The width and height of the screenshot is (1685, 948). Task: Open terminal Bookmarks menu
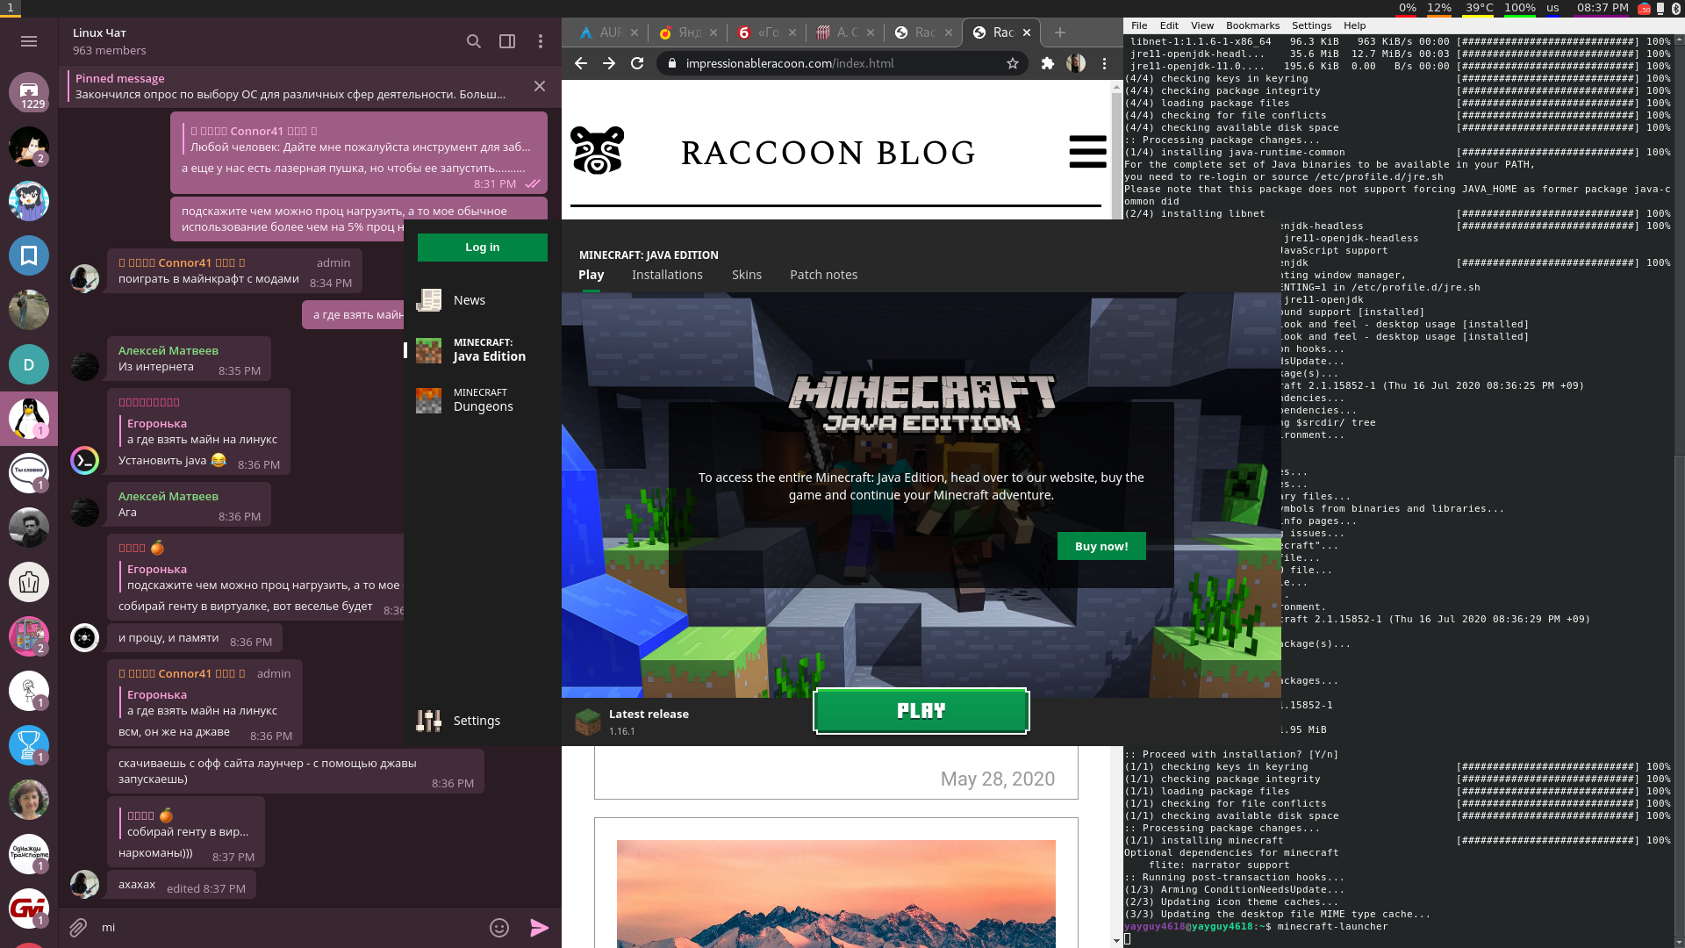[1252, 25]
